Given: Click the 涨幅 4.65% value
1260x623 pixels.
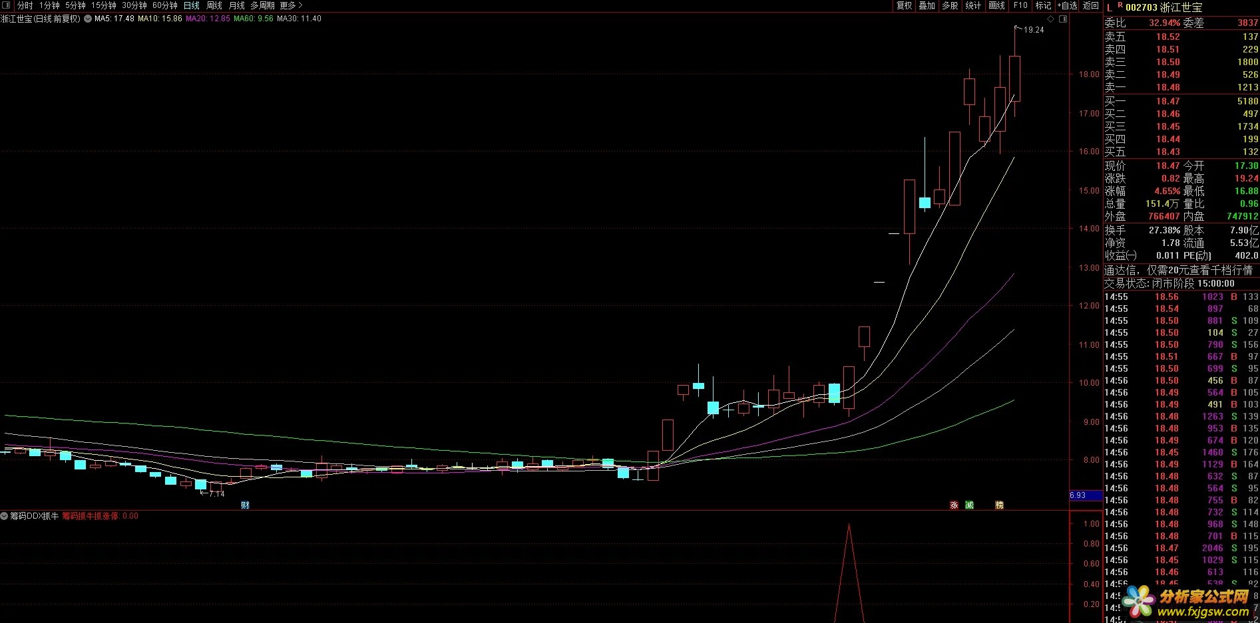Looking at the screenshot, I should [x=1167, y=191].
